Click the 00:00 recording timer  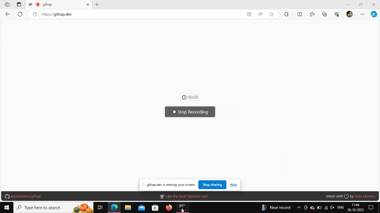[x=190, y=97]
